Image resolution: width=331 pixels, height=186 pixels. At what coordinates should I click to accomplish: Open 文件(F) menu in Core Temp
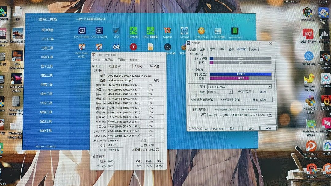97,60
